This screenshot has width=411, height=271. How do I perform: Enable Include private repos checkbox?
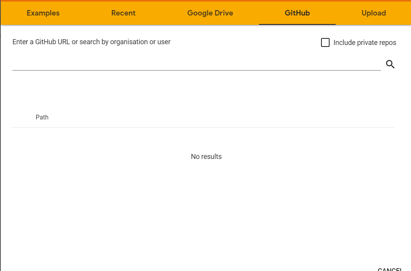click(x=325, y=43)
